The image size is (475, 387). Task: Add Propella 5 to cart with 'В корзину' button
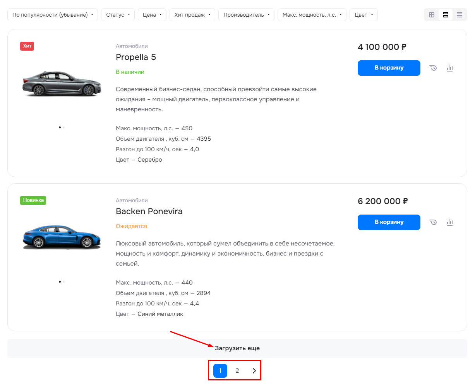point(389,68)
